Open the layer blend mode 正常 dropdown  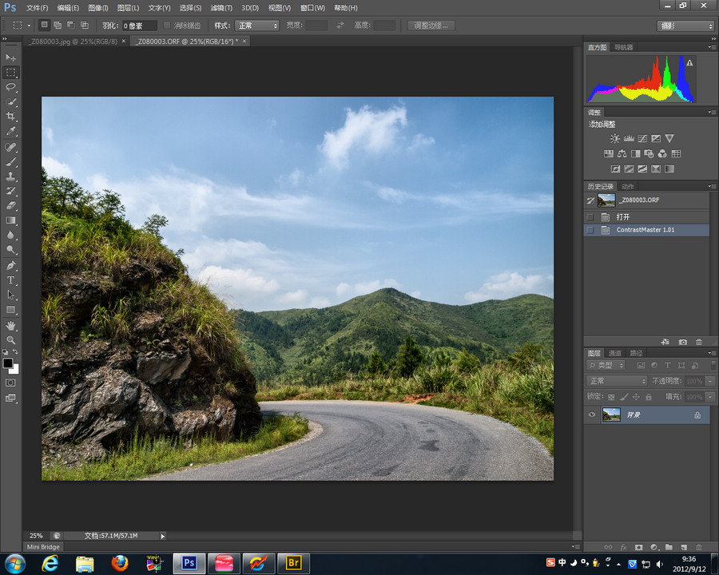(617, 381)
